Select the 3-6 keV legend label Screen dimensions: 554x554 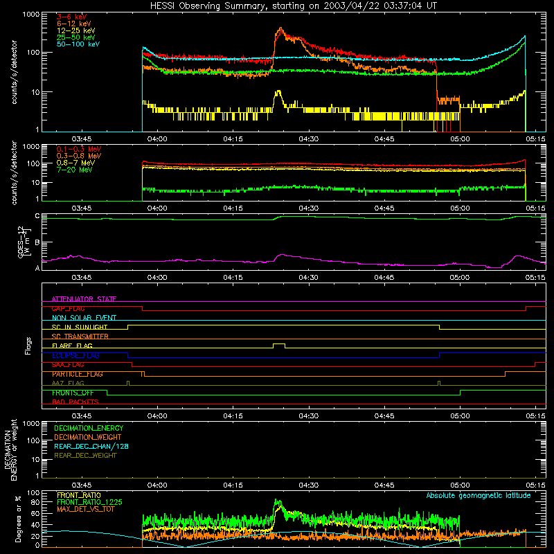tap(72, 17)
